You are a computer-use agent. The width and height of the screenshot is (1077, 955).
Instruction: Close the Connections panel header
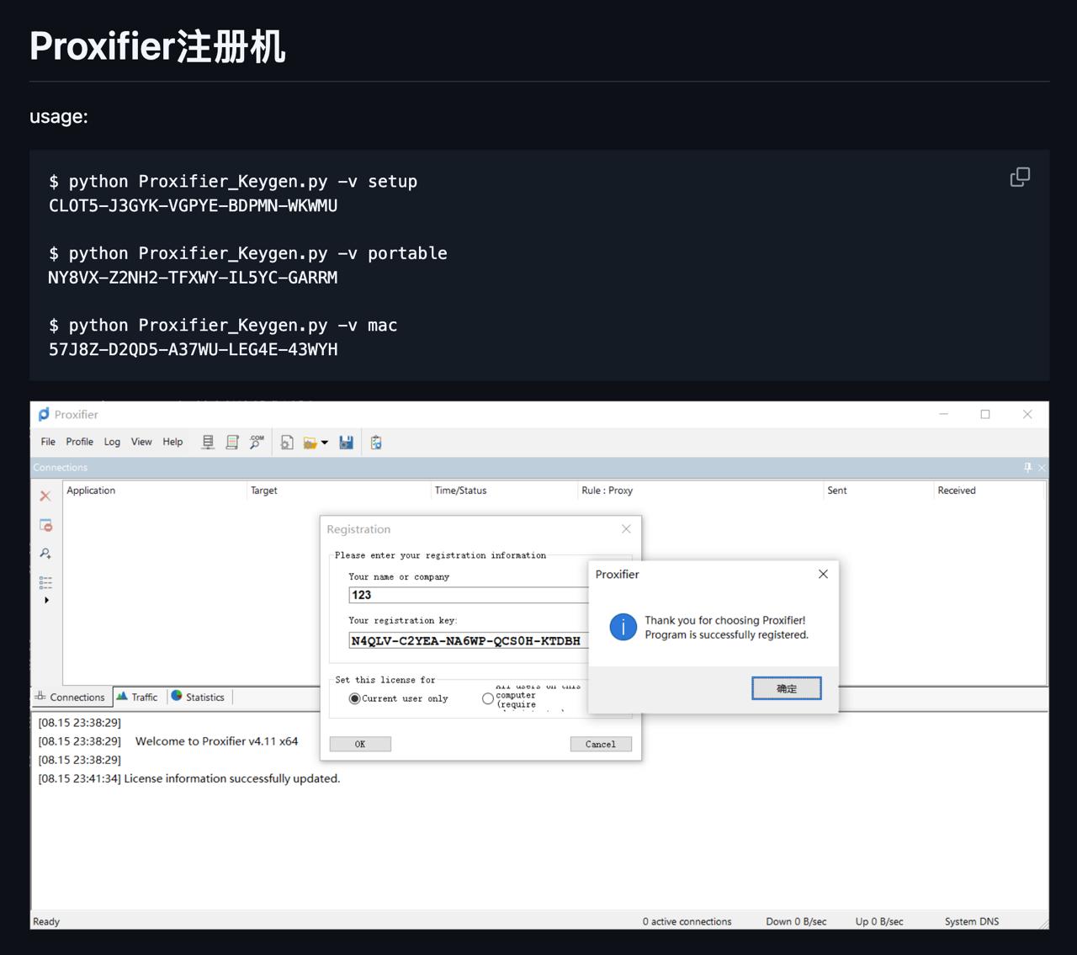[1042, 468]
